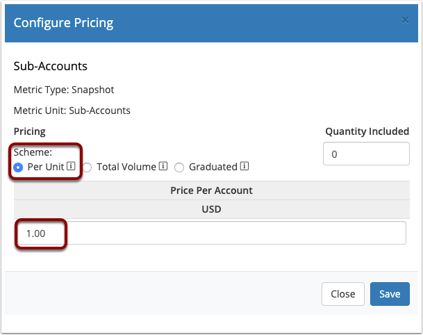Screen dimensions: 423x335
Task: Dismiss dialog with the header X icon
Action: click(x=405, y=20)
